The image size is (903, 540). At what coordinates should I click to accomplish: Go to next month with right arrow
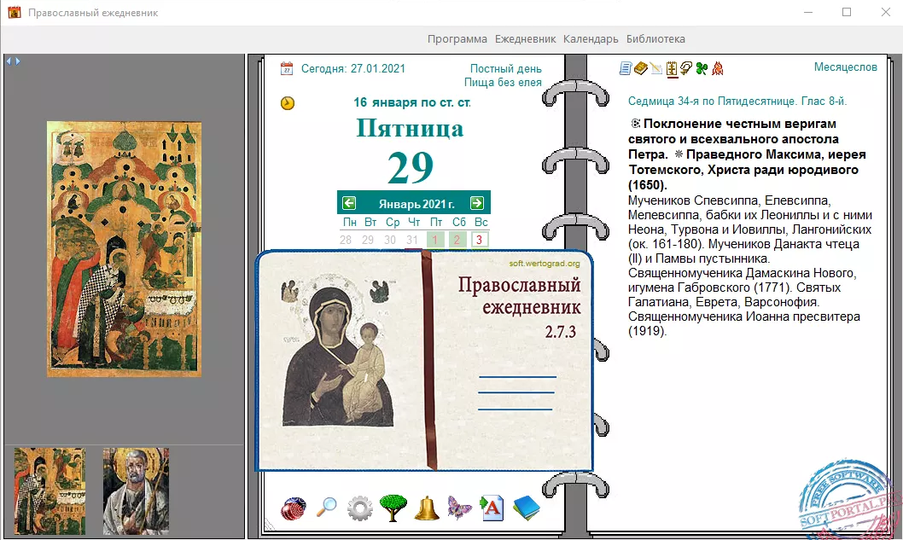(477, 203)
